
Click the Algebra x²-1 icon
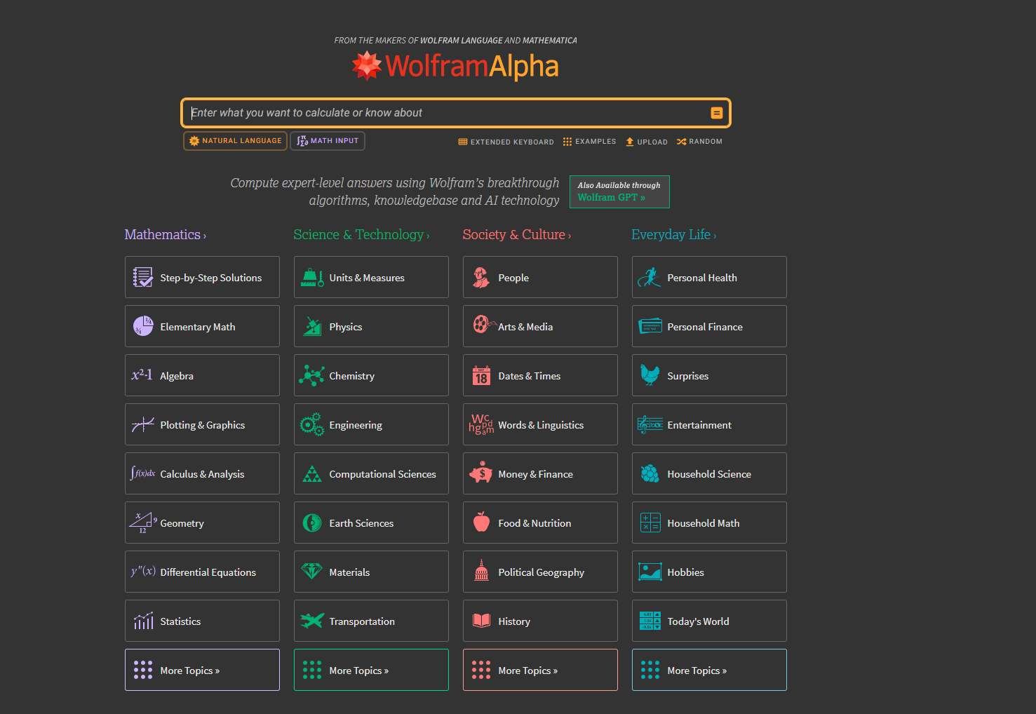pyautogui.click(x=142, y=375)
